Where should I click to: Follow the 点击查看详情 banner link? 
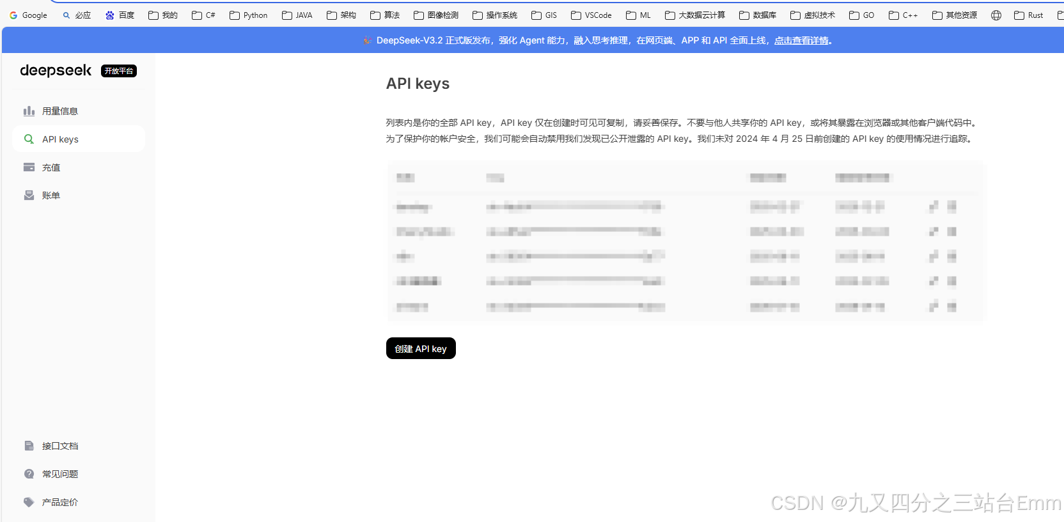coord(801,40)
